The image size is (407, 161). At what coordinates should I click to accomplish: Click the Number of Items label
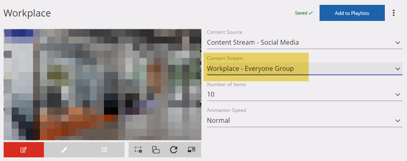pos(226,85)
